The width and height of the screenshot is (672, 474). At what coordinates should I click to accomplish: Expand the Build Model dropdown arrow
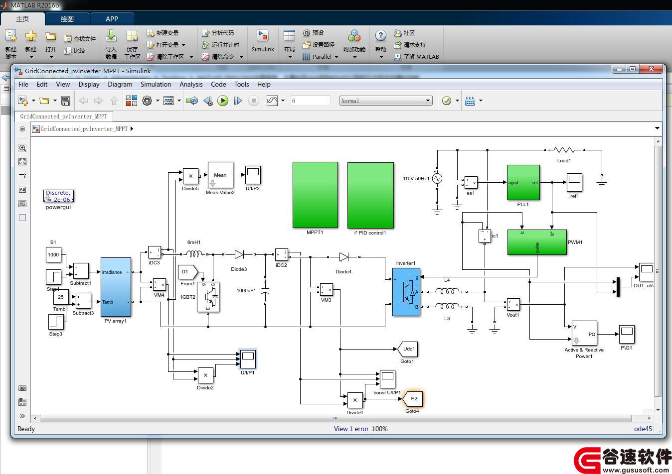(481, 101)
